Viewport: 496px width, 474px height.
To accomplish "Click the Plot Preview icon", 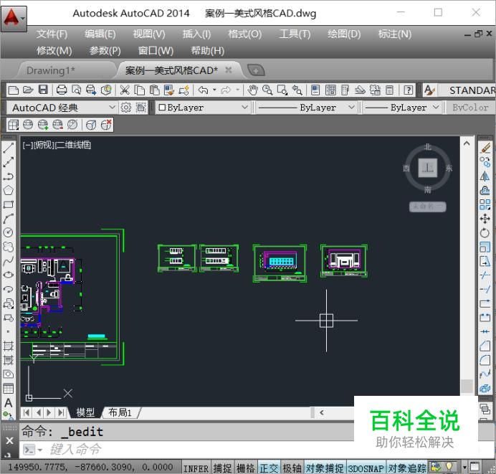I will coord(77,90).
